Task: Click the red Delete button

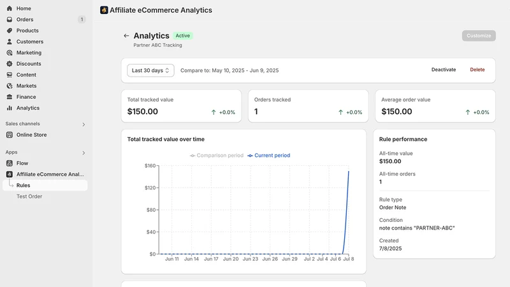Action: coord(477,70)
